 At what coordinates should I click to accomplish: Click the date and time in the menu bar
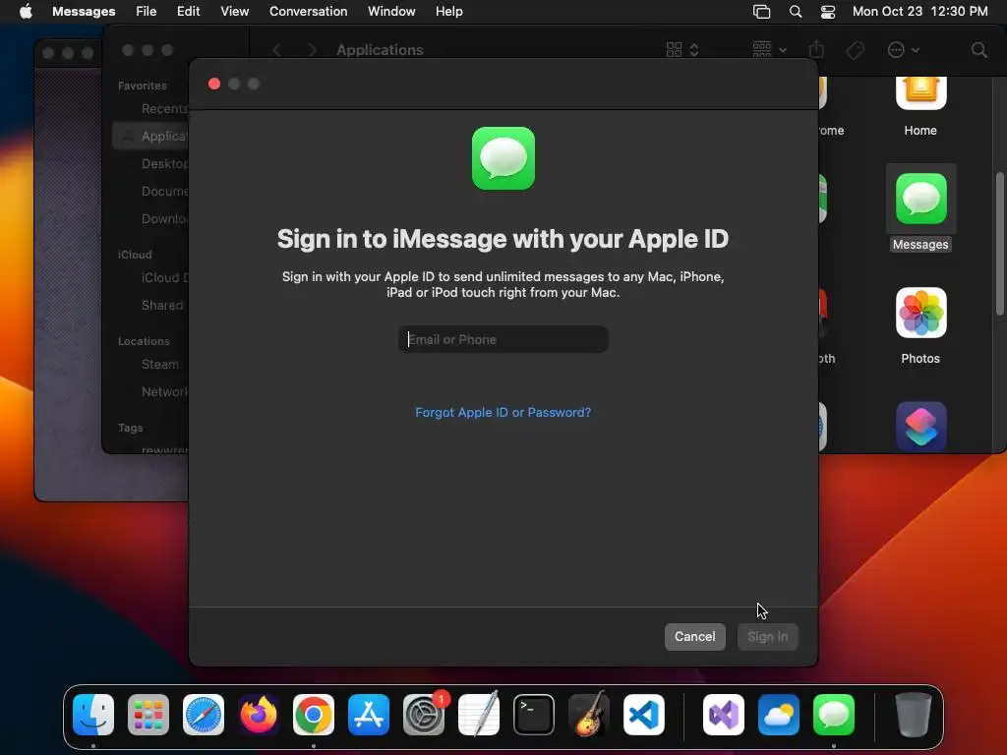click(x=919, y=12)
